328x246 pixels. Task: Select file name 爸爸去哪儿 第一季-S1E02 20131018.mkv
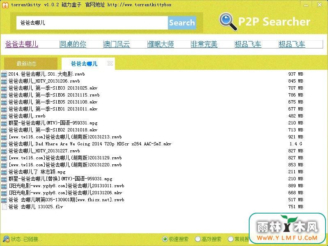[53, 130]
